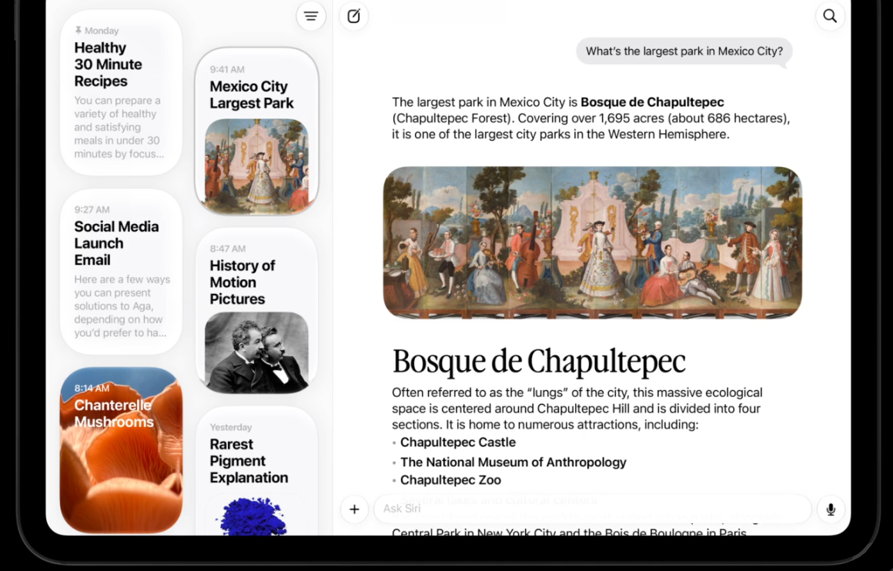This screenshot has width=893, height=571.
Task: Click the Ask Siri input field
Action: pos(592,509)
